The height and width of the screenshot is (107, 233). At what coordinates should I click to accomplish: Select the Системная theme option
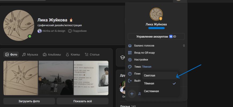coord(151,91)
